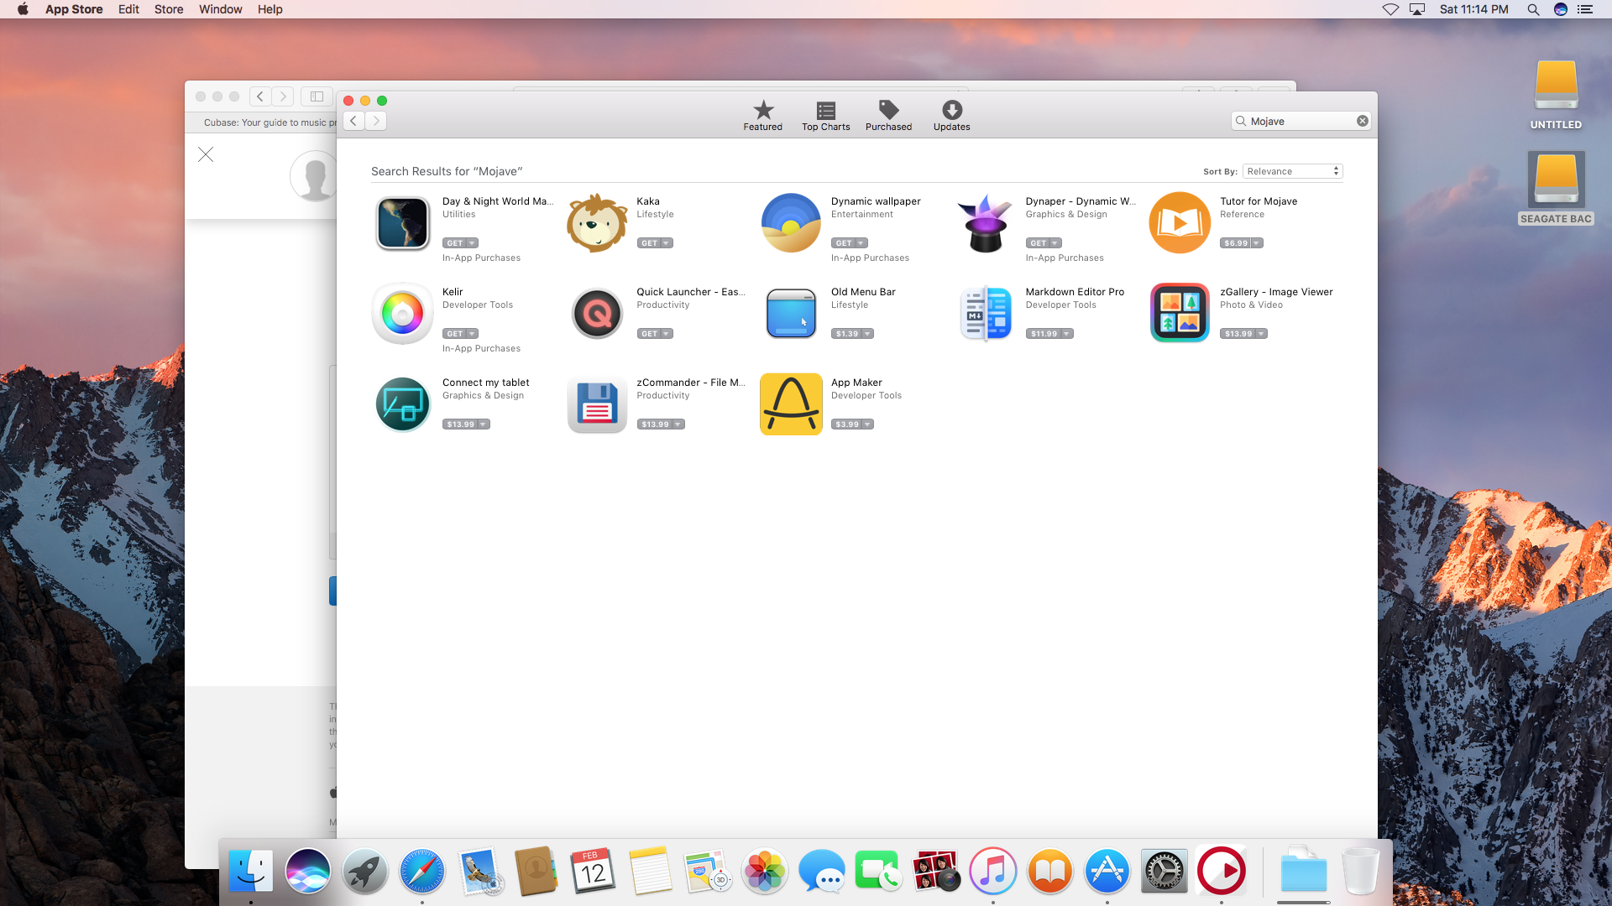Viewport: 1612px width, 906px height.
Task: Open Connect my tablet title link
Action: point(485,383)
